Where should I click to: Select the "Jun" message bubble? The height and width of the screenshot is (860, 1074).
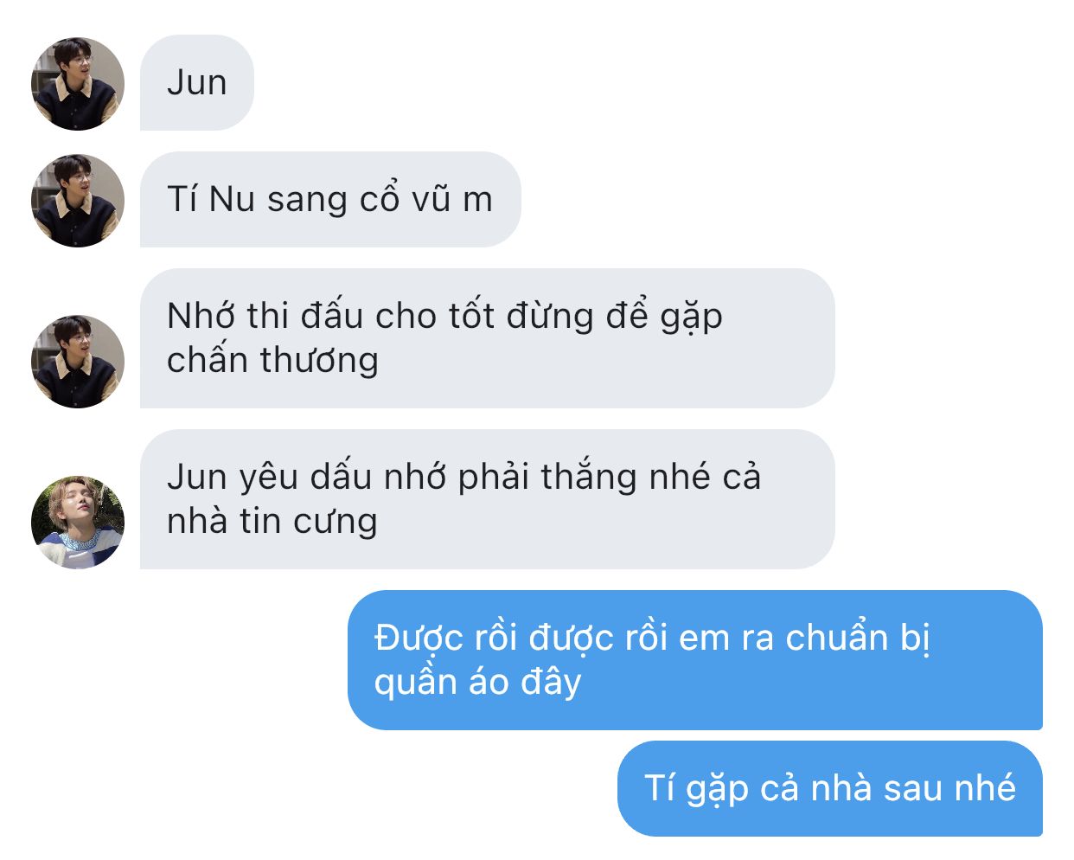pos(197,83)
